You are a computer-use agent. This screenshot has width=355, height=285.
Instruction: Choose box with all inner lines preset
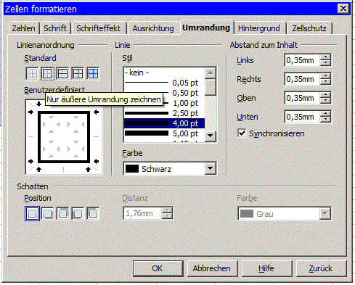coord(78,73)
